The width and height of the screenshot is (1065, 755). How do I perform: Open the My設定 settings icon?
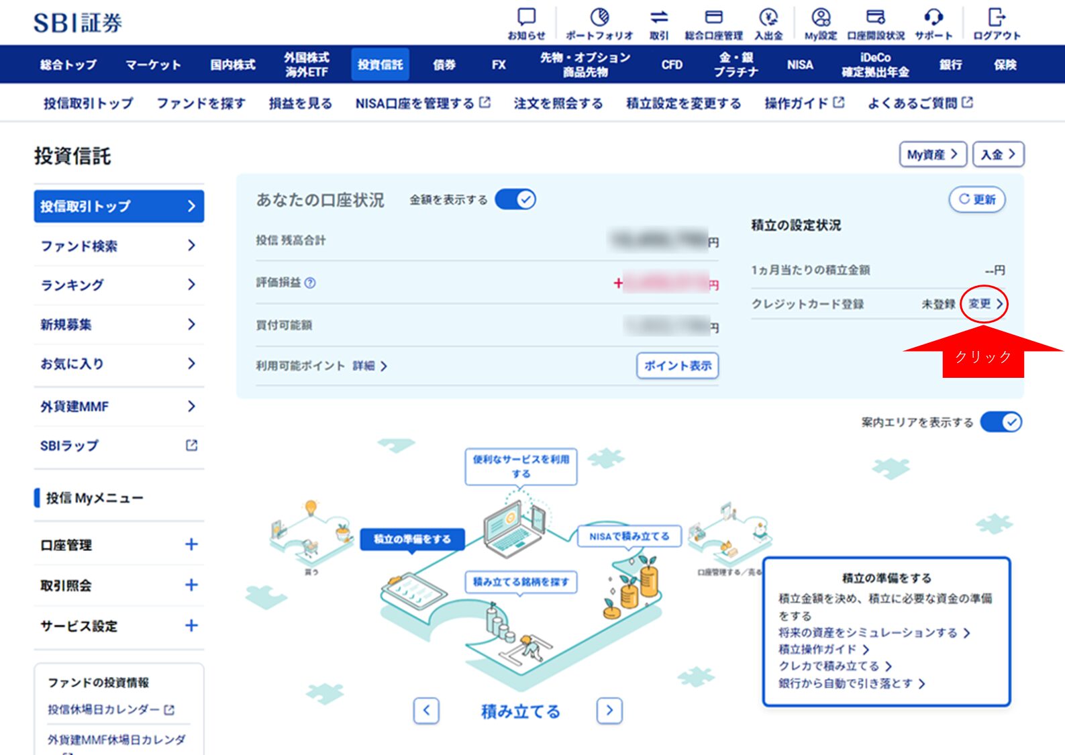[821, 23]
